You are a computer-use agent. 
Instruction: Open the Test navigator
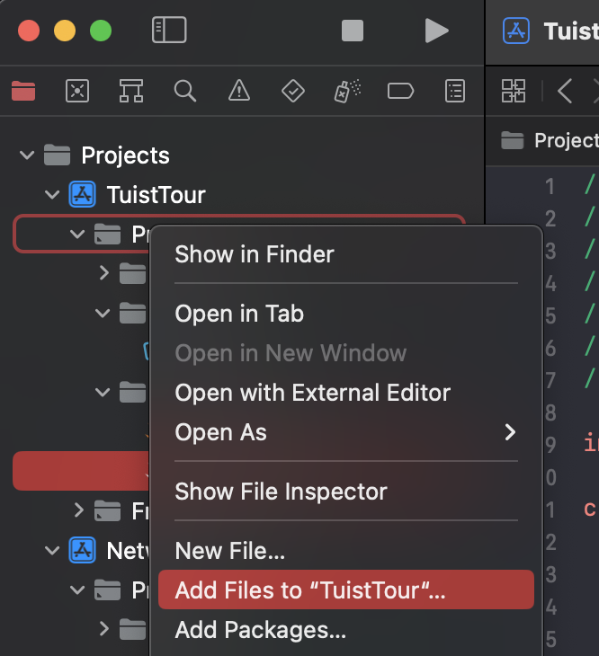[293, 91]
